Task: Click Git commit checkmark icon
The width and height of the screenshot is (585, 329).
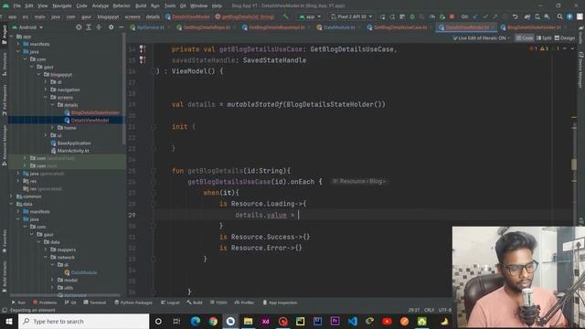Action: (x=485, y=16)
